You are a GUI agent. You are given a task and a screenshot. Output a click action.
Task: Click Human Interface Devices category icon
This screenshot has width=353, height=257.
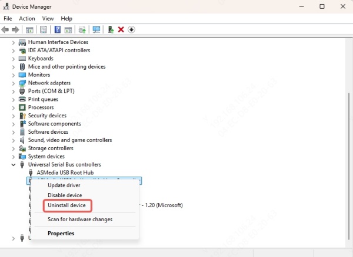(x=22, y=42)
